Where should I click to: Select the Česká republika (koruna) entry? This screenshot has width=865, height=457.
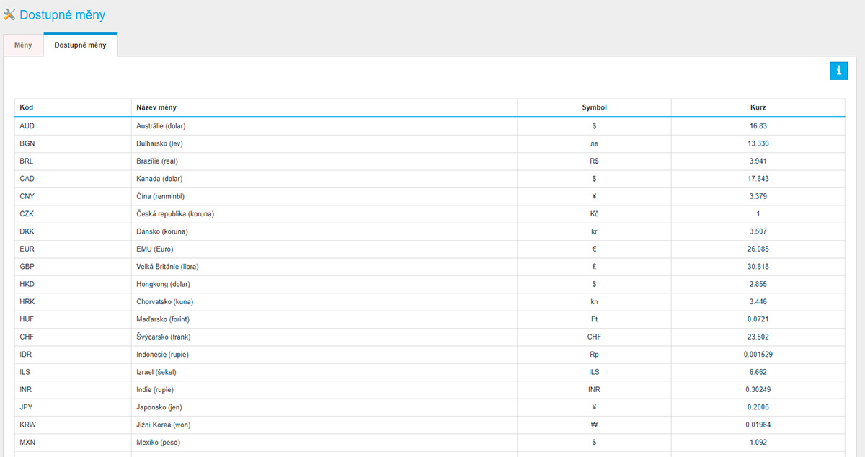coord(175,214)
